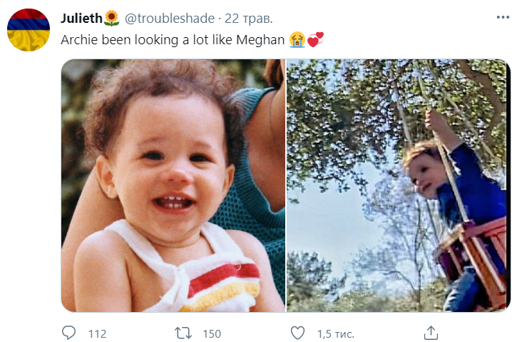The width and height of the screenshot is (517, 342).
Task: Click the Julieth display name
Action: pyautogui.click(x=81, y=18)
